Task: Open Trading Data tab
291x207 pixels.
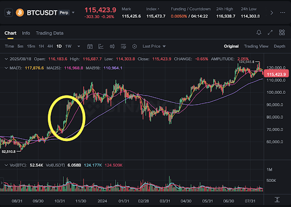Action: click(x=49, y=33)
